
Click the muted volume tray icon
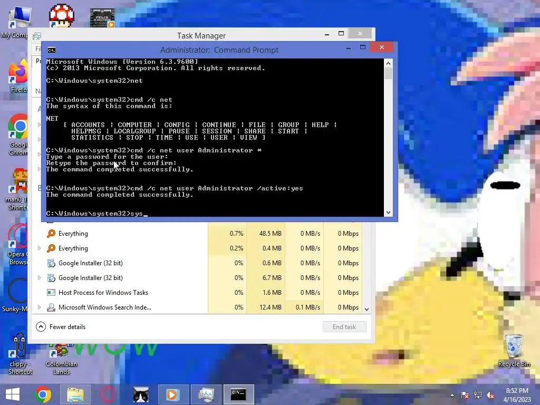490,395
